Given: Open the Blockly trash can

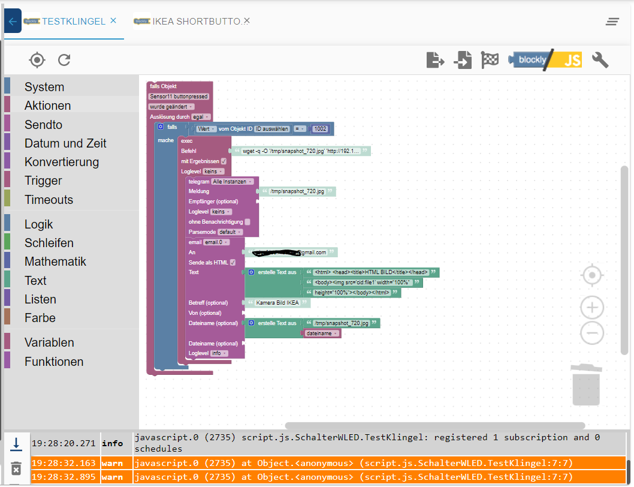Looking at the screenshot, I should pos(586,384).
